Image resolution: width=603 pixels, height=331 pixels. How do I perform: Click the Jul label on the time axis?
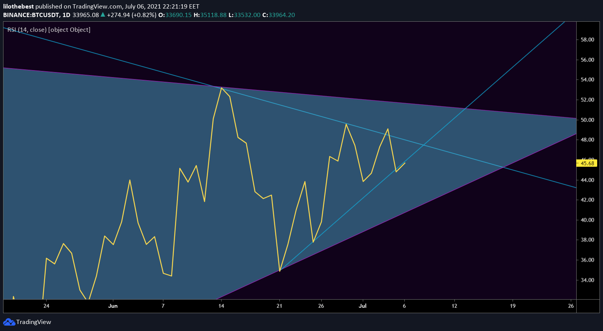(x=362, y=306)
